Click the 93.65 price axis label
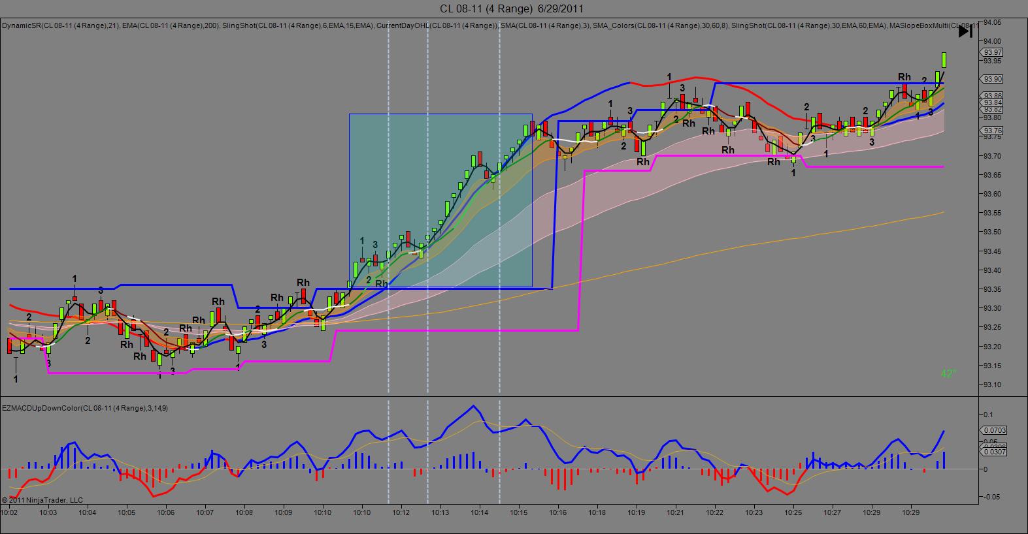The width and height of the screenshot is (1028, 534). pos(992,175)
